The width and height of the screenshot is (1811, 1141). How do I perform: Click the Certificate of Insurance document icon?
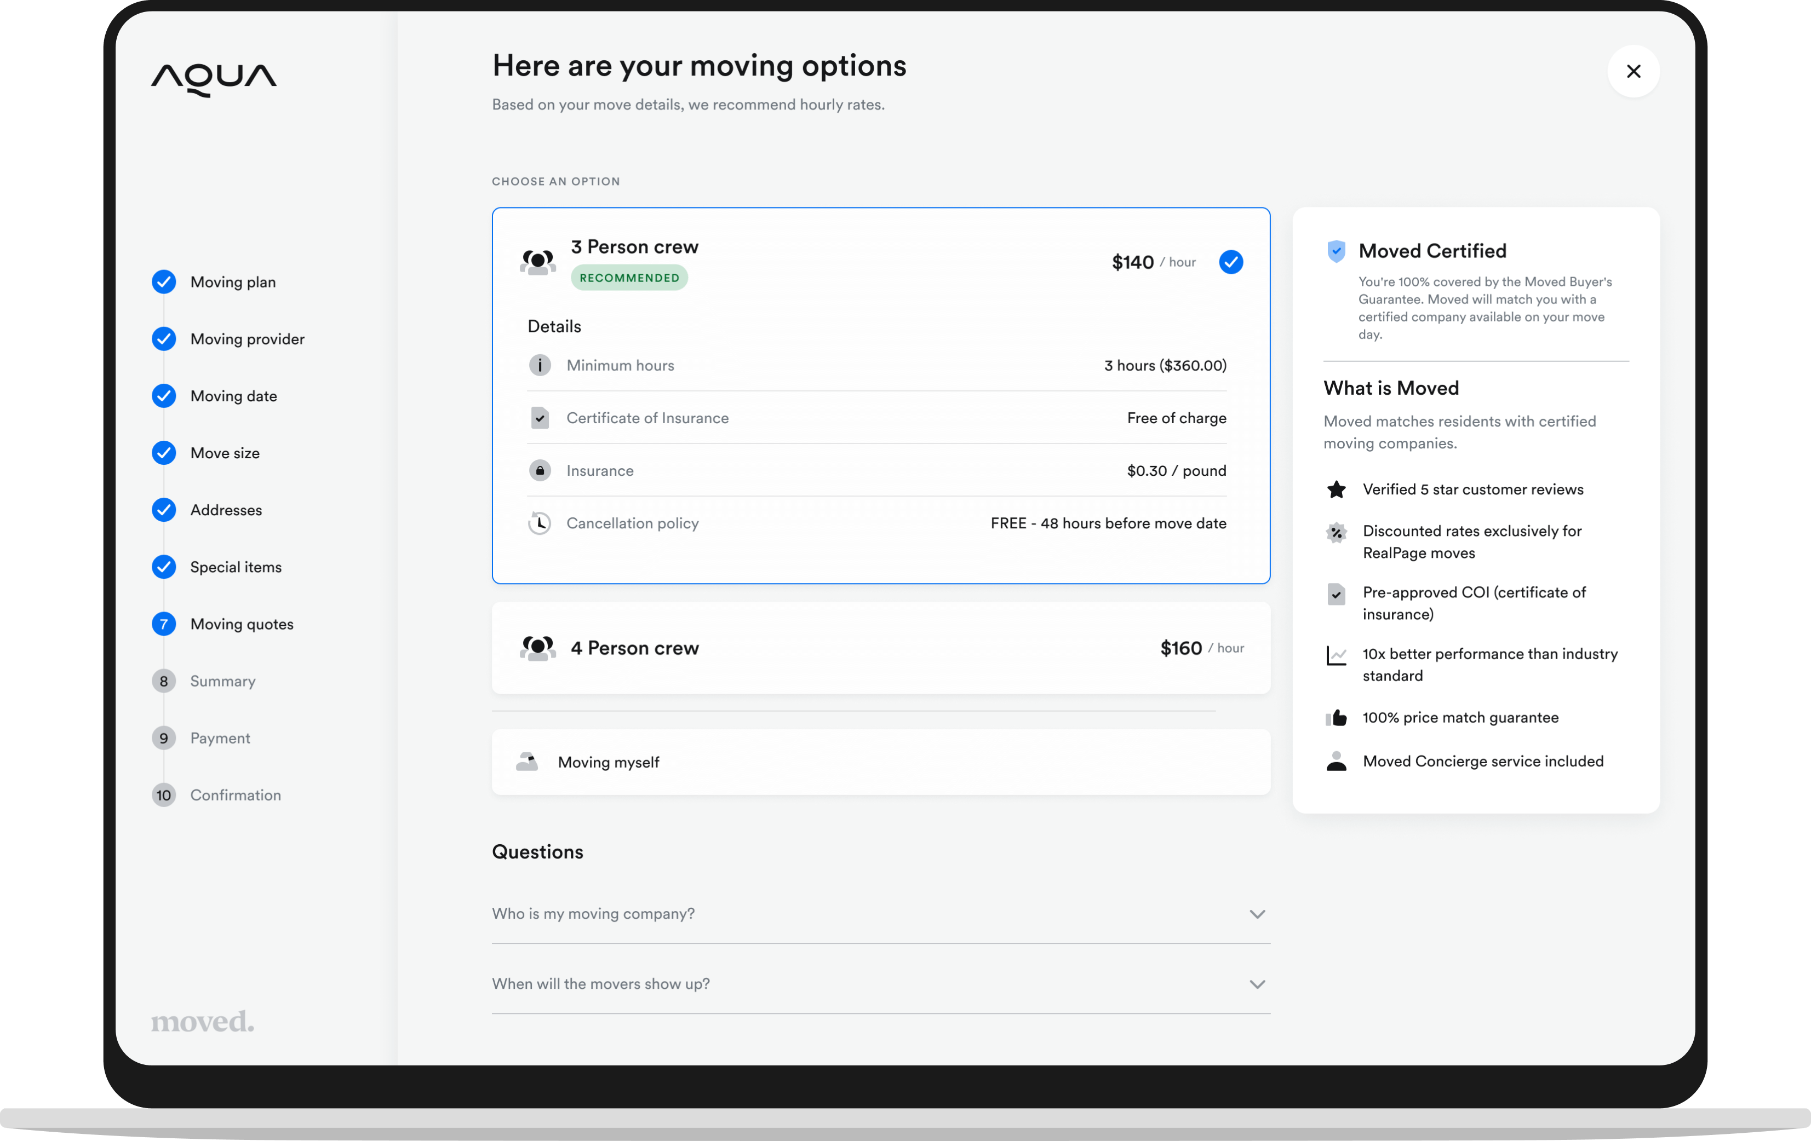tap(539, 418)
